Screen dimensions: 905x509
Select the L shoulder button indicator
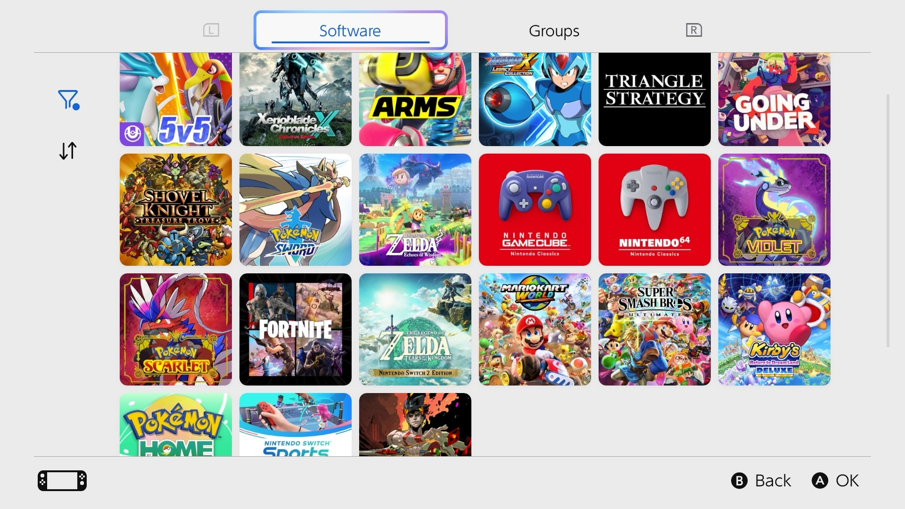[211, 30]
